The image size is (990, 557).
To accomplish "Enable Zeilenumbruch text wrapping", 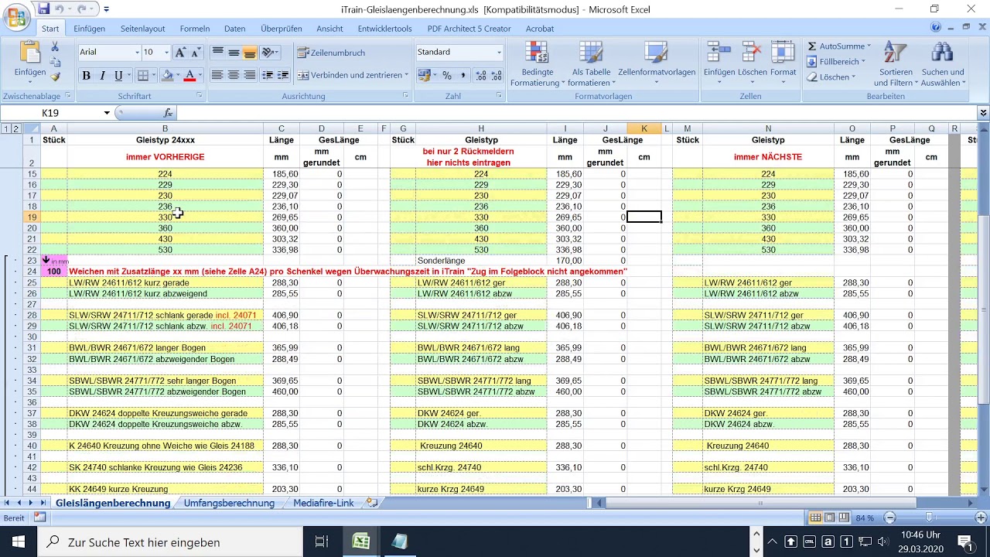I will click(331, 53).
